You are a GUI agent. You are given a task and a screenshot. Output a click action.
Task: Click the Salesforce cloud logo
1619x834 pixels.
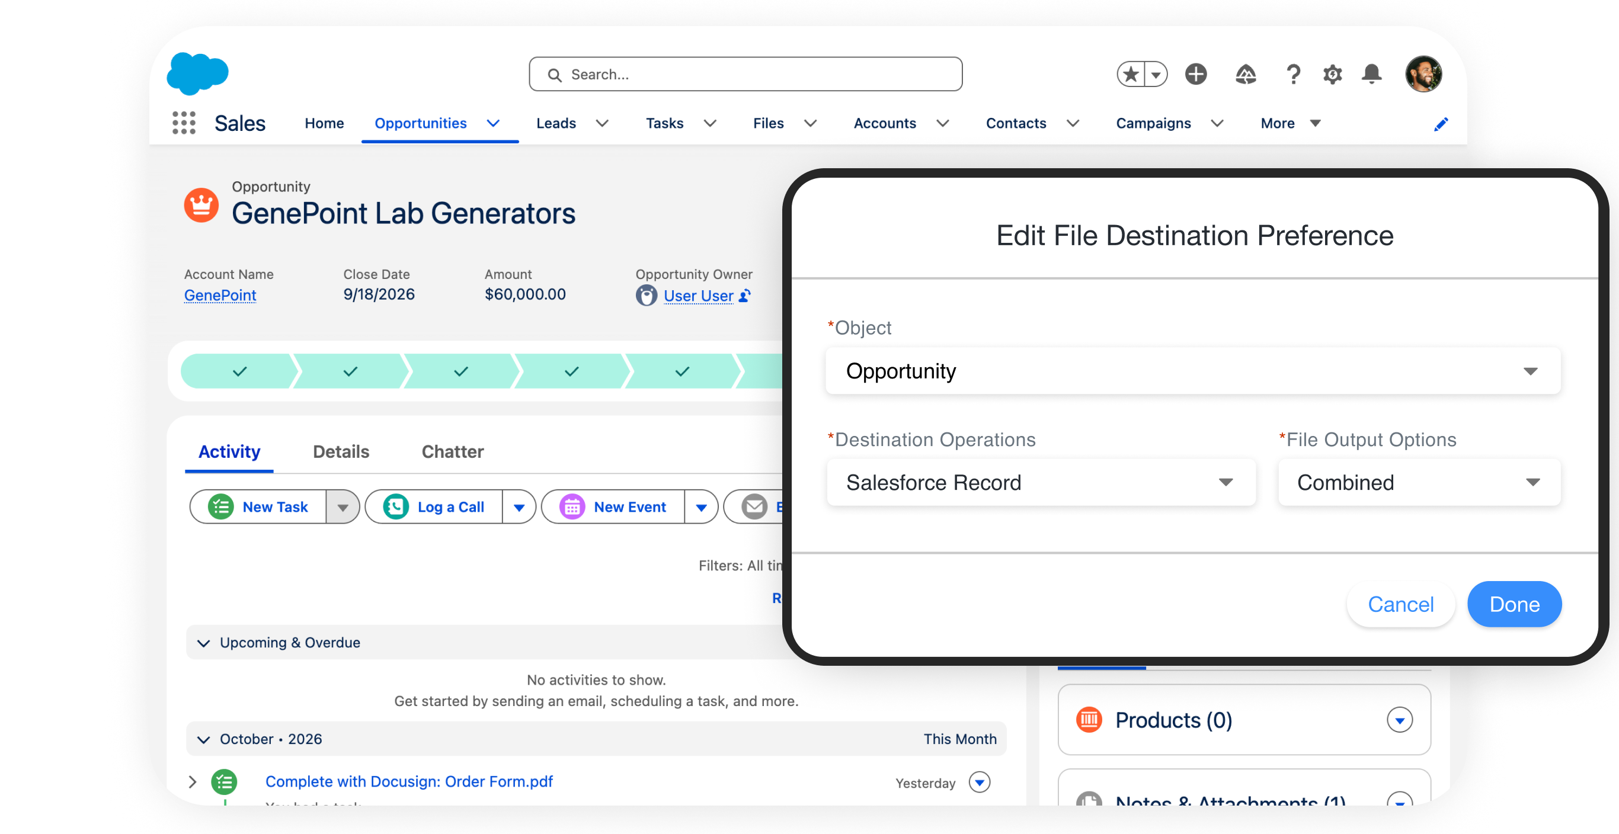[197, 73]
